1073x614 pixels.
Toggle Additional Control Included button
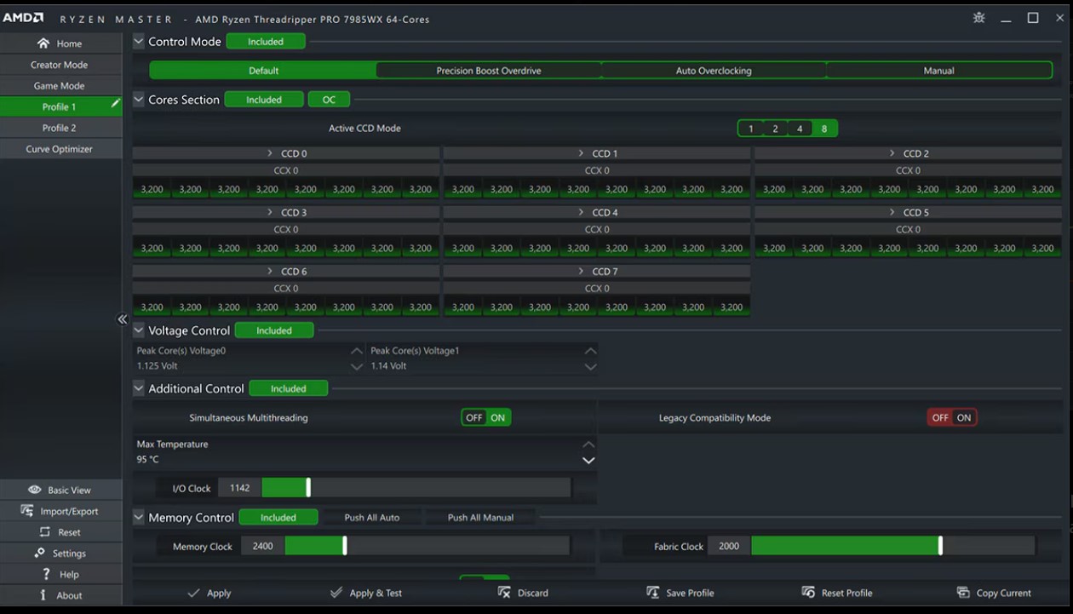pyautogui.click(x=289, y=388)
